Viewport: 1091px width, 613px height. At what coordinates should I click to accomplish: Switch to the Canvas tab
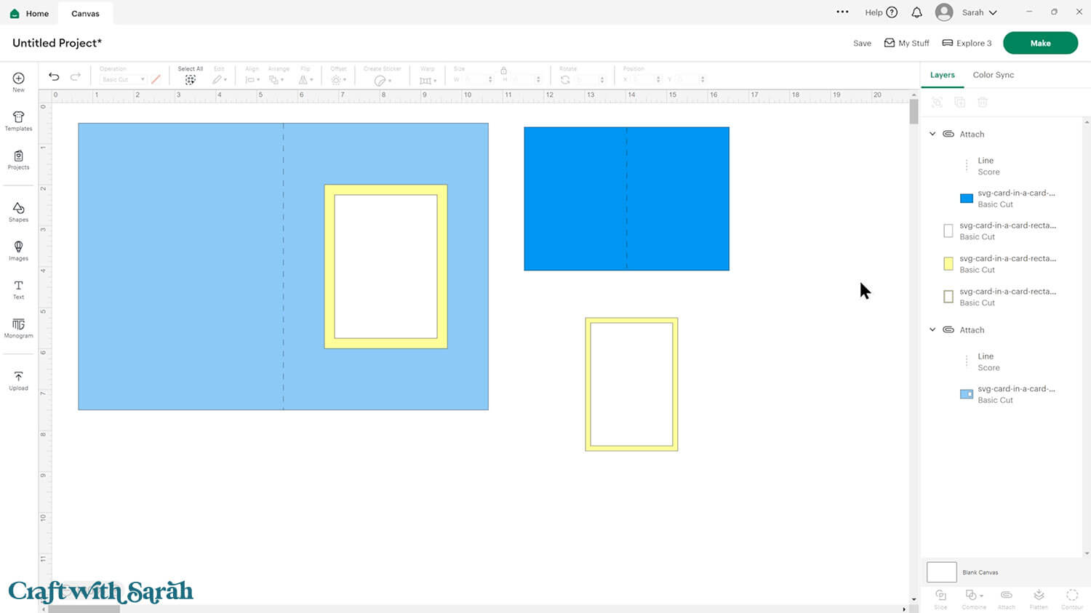click(x=85, y=13)
